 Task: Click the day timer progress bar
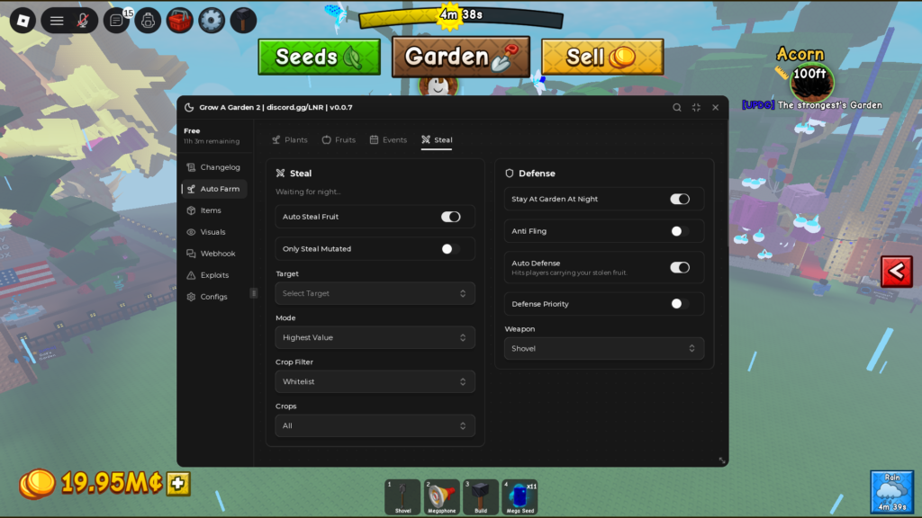pos(461,18)
